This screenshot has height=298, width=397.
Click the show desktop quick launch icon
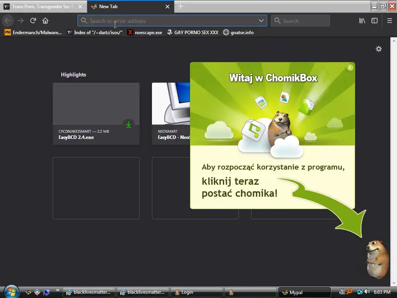click(47, 292)
